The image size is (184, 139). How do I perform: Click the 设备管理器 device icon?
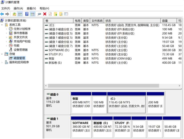point(11,50)
